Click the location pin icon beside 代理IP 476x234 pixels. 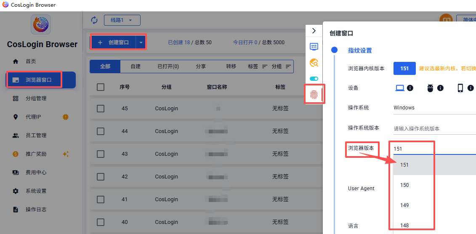point(16,117)
